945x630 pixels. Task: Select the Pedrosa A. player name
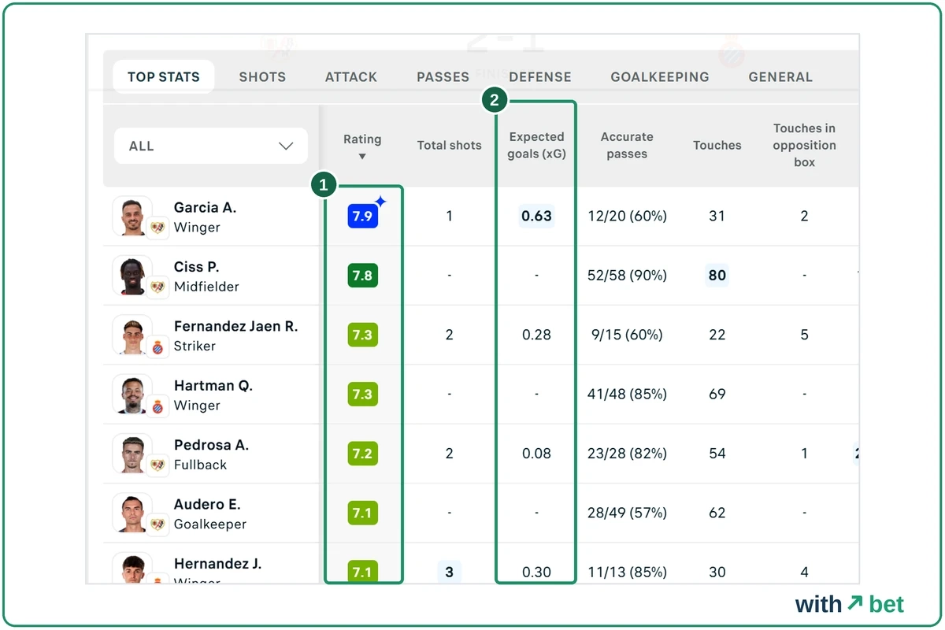click(211, 445)
